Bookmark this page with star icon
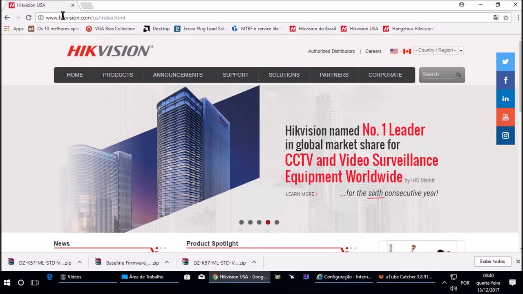Image resolution: width=523 pixels, height=294 pixels. [x=506, y=18]
